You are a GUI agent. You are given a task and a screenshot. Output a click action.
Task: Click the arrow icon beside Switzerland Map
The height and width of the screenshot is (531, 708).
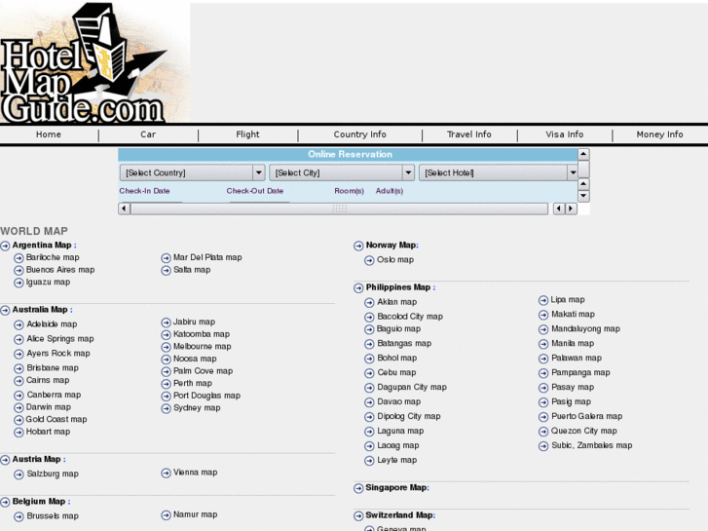tap(358, 515)
